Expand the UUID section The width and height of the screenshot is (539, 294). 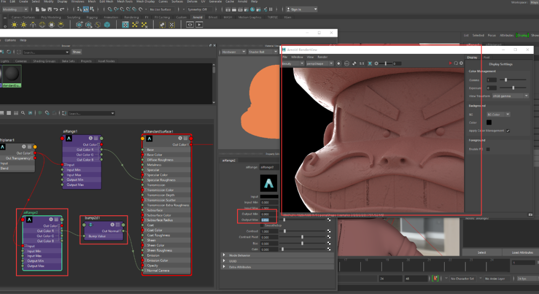[276, 261]
